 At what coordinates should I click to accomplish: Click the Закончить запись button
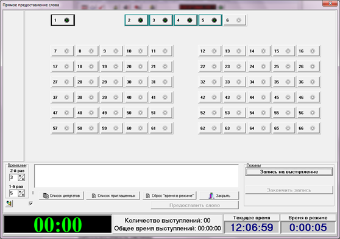tap(289, 190)
